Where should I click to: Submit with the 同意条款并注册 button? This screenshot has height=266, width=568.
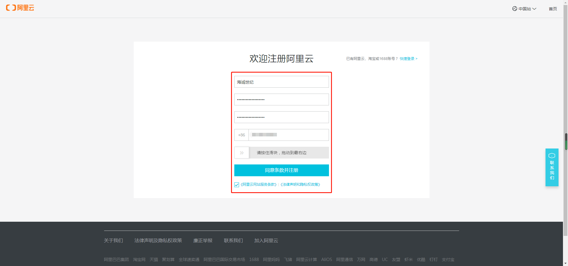coord(281,170)
